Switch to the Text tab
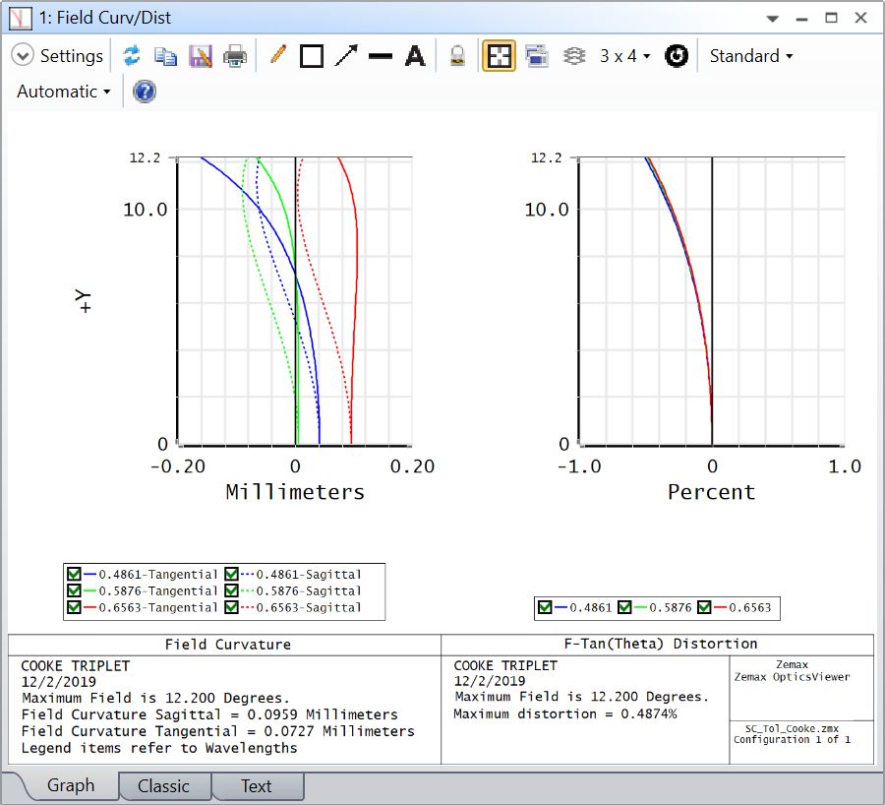 [x=257, y=786]
